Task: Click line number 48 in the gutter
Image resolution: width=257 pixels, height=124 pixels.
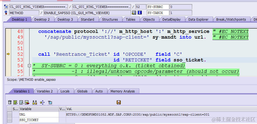Action: click(x=20, y=31)
